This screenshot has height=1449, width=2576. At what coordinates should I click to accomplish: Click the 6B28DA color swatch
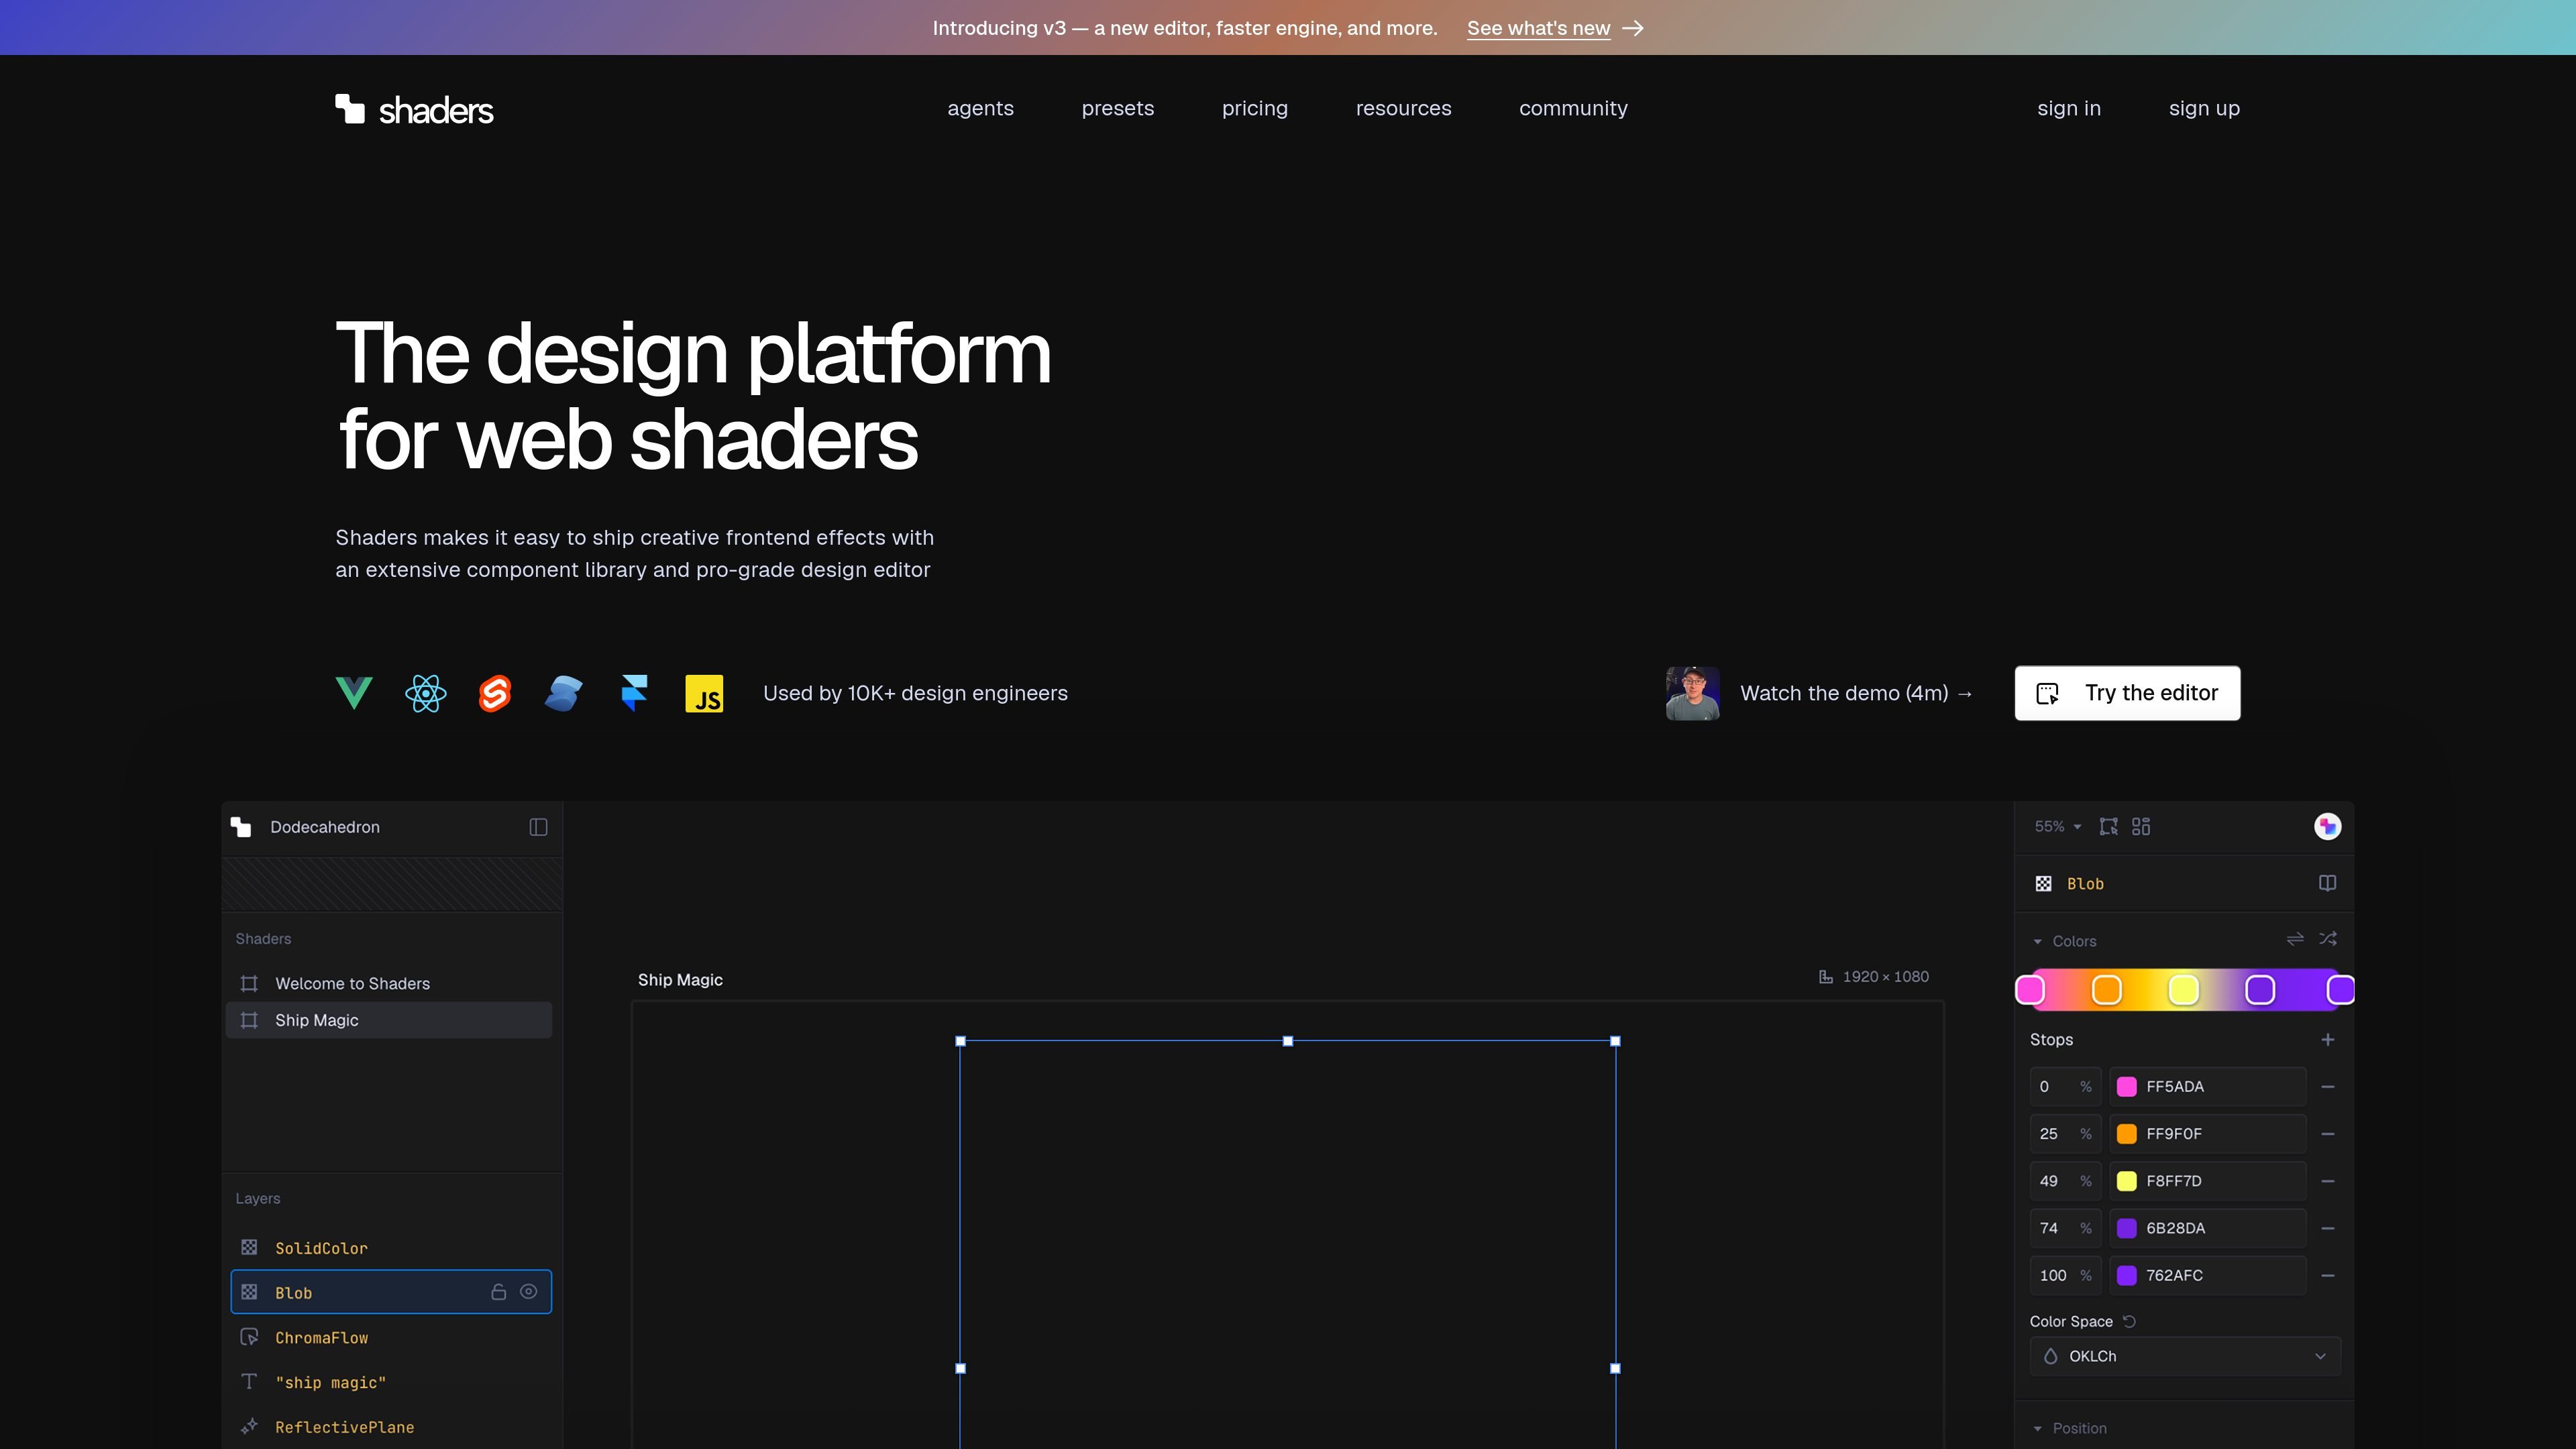[2127, 1228]
